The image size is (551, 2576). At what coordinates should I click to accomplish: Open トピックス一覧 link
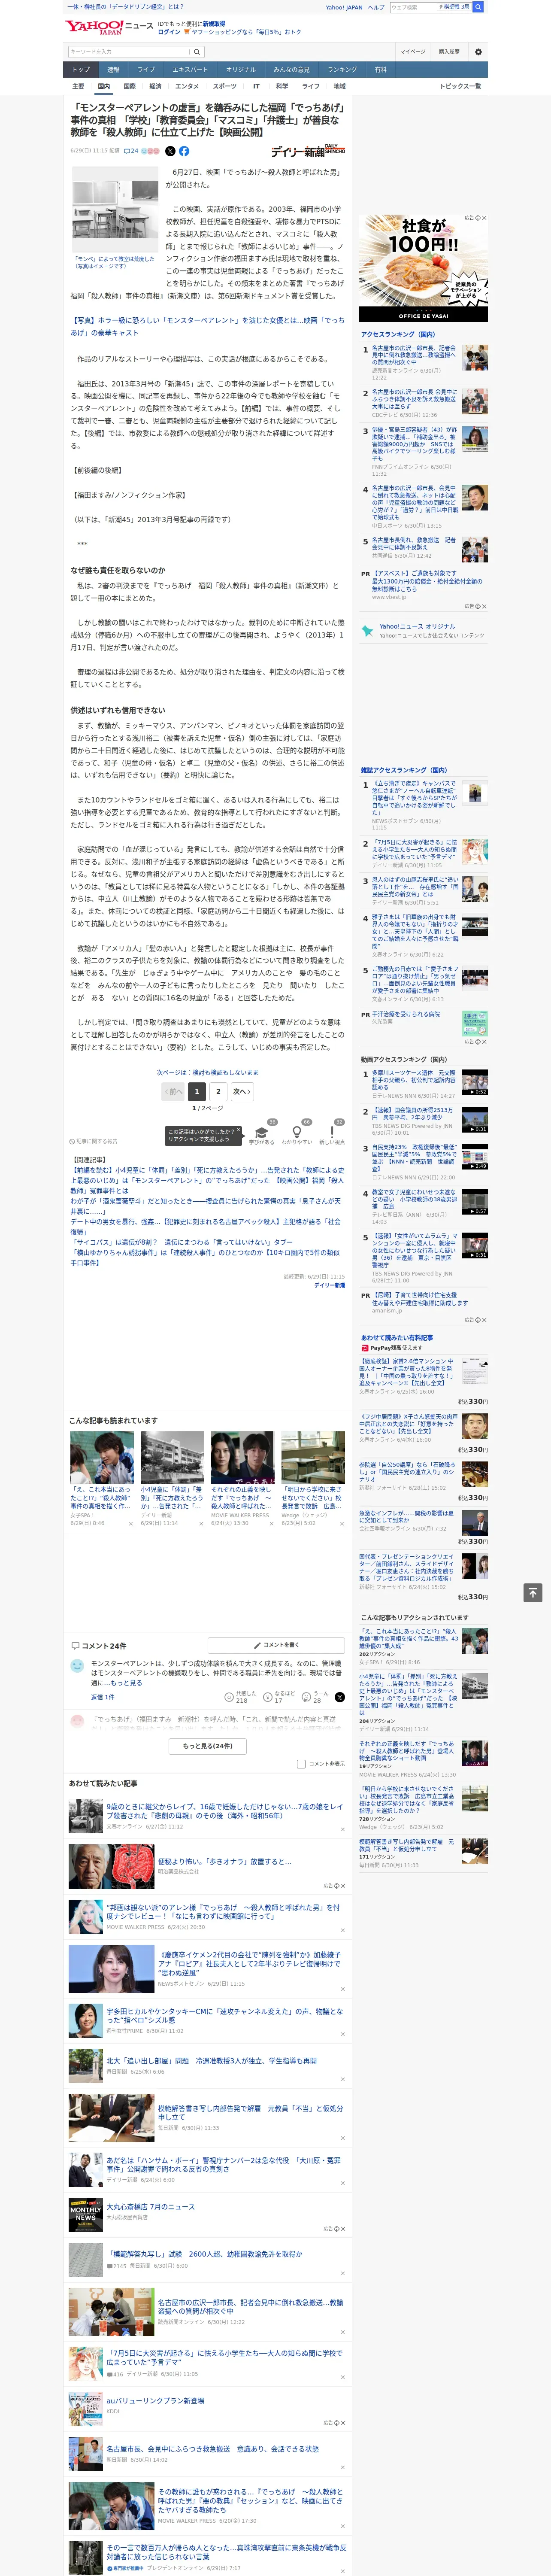pos(460,86)
